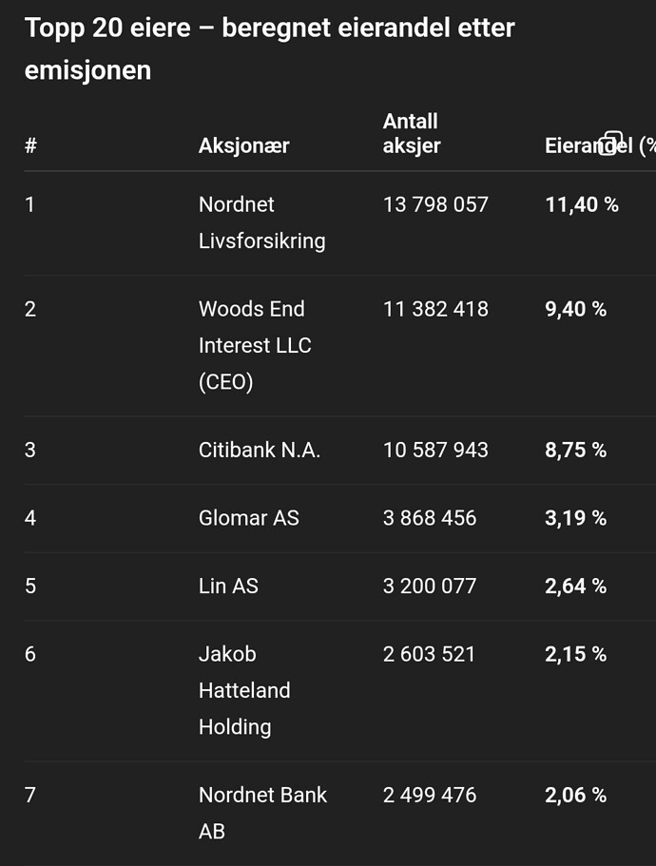Click the copy table icon
The image size is (656, 866).
coord(611,143)
